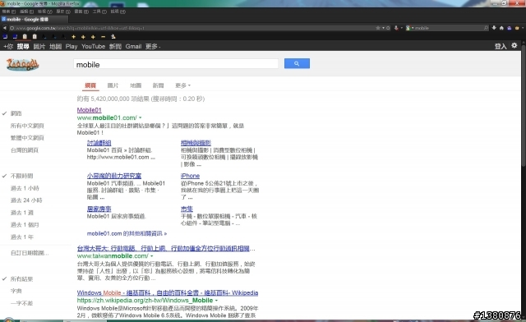This screenshot has width=526, height=322.
Task: Click the magnifier icon in Firefox search box
Action: pos(486,28)
